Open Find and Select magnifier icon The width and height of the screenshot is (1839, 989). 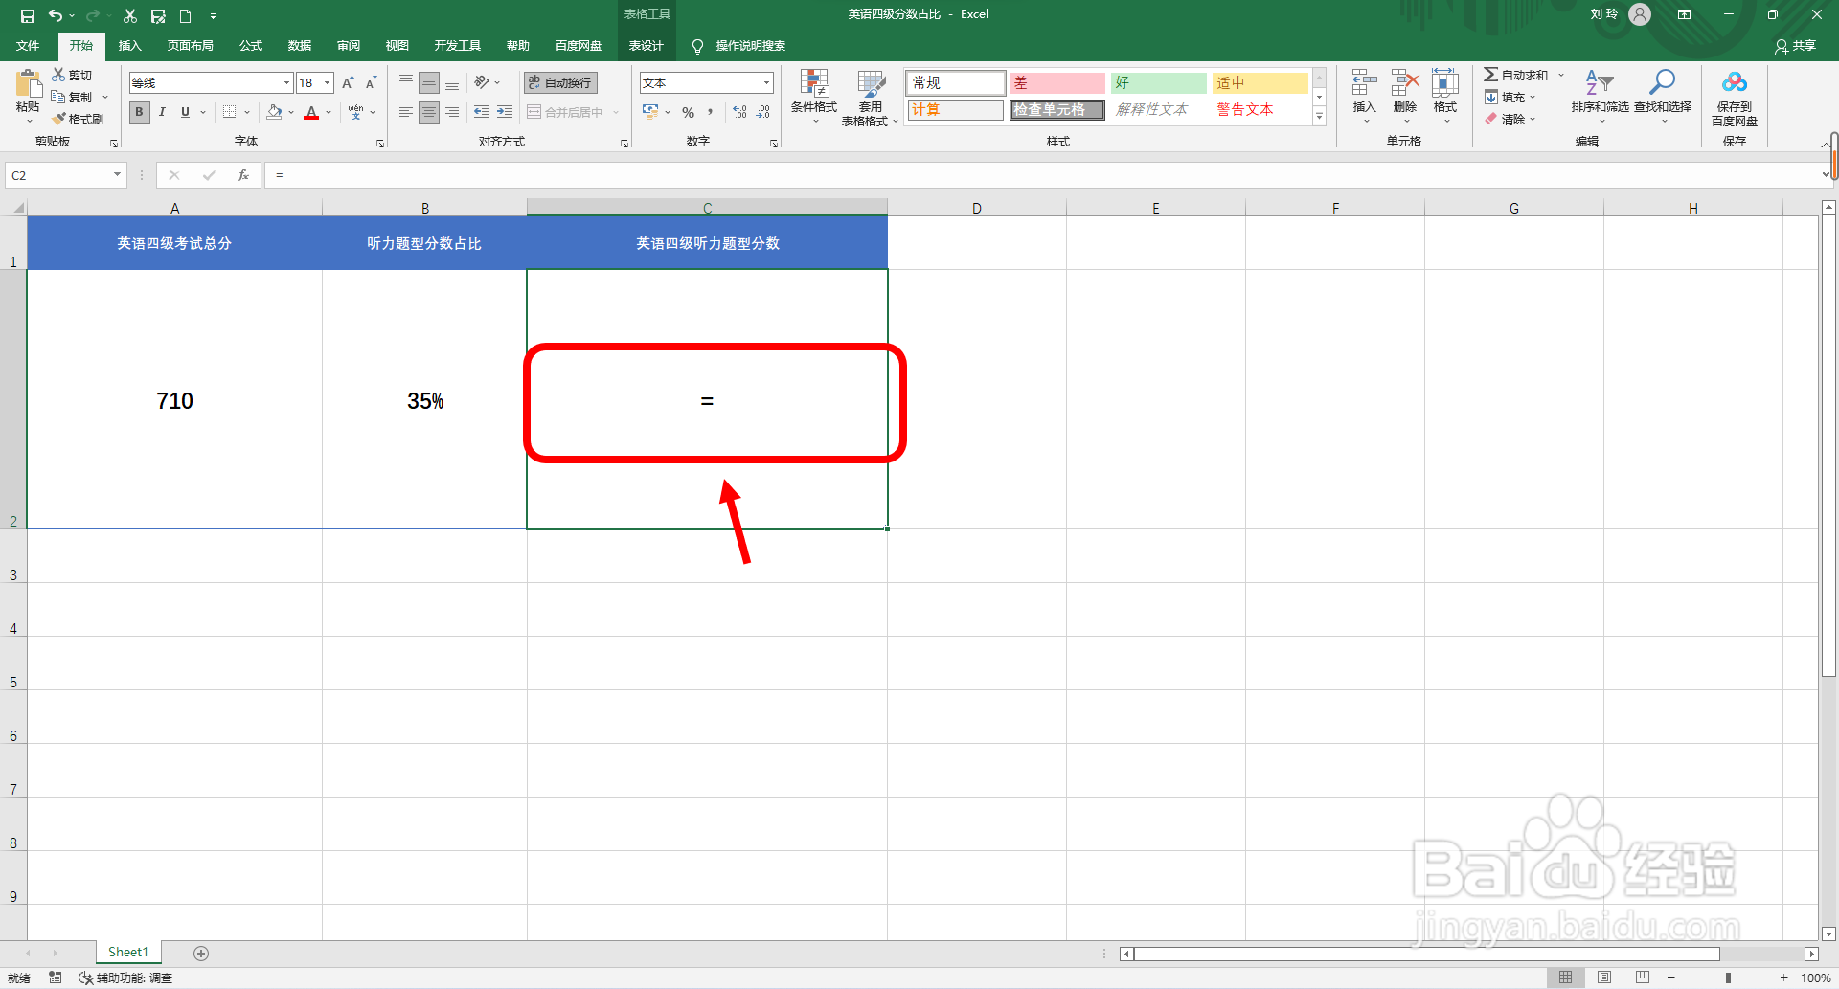point(1662,82)
